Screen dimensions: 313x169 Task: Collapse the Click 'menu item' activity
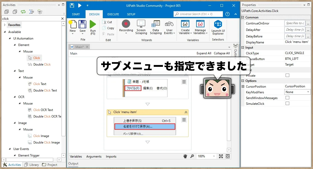coord(186,112)
